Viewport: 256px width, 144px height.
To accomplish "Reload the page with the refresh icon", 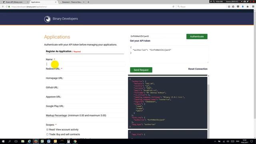I will click(173, 7).
